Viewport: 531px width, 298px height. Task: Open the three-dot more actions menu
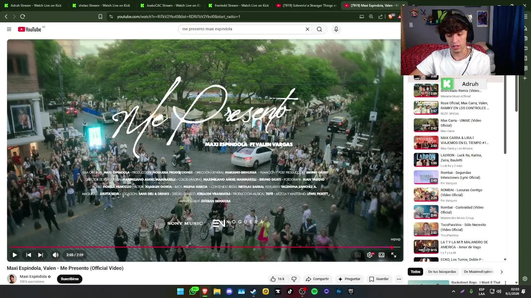click(x=399, y=279)
